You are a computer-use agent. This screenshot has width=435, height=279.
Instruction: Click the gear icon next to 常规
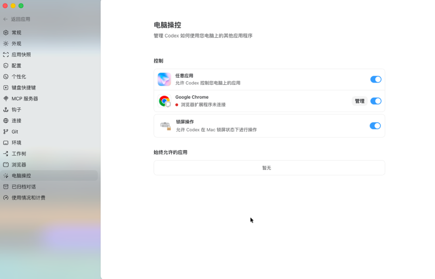click(x=6, y=33)
